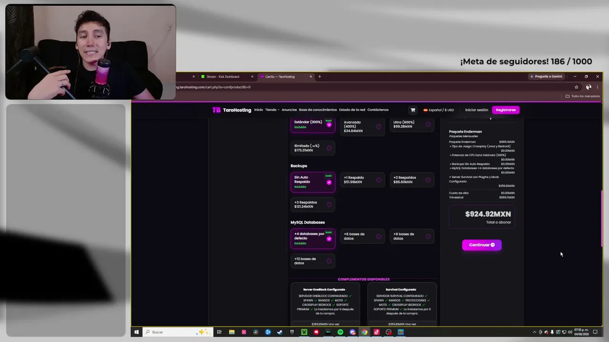
Task: Open Contáctenos in the navigation
Action: 378,110
